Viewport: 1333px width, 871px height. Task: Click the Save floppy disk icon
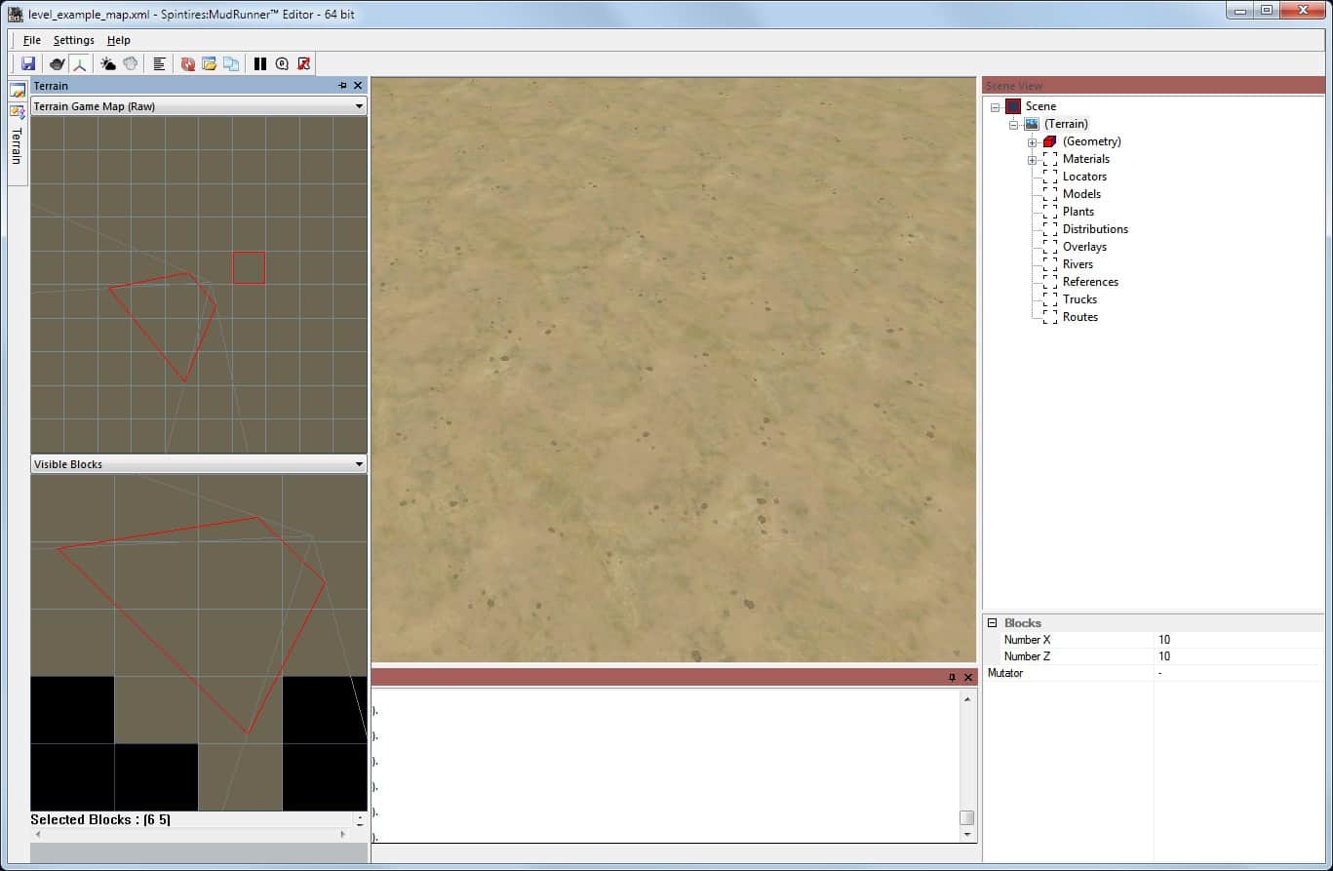pyautogui.click(x=28, y=63)
